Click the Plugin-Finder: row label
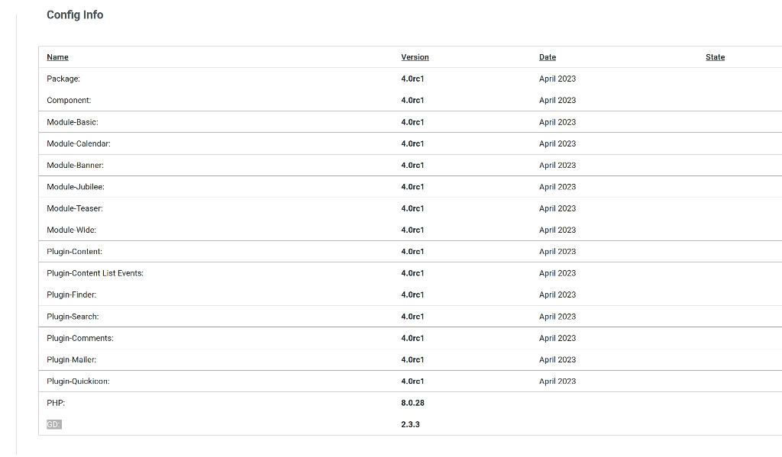Screen dimensions: 782x457 [71, 294]
